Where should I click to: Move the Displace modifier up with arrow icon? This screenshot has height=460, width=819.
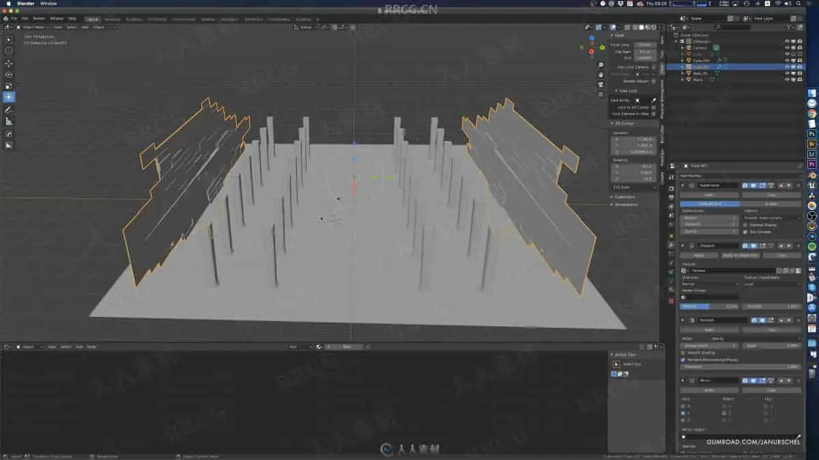(781, 245)
